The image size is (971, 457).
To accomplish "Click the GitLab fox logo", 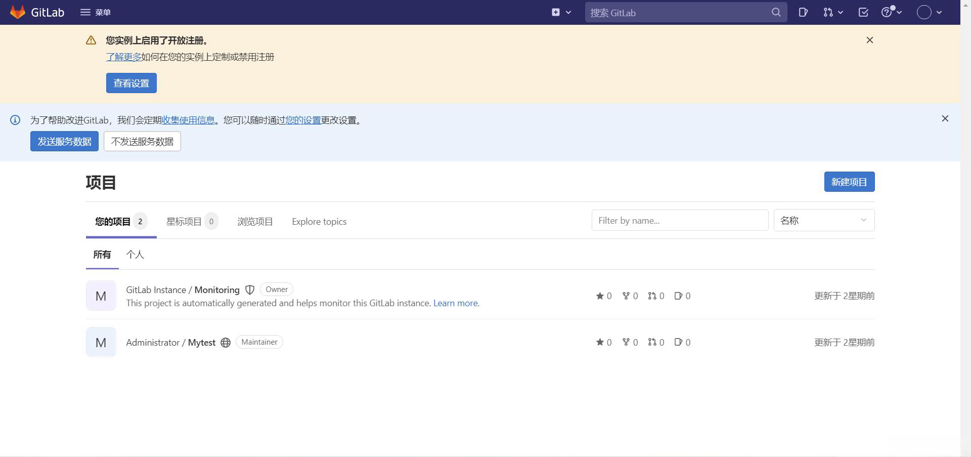I will coord(18,12).
